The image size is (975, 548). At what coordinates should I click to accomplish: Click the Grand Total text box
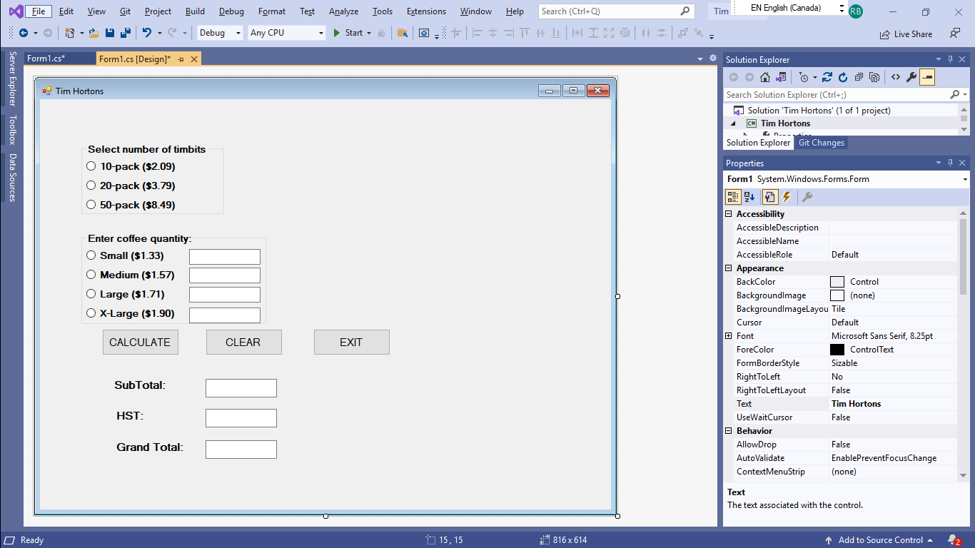241,450
